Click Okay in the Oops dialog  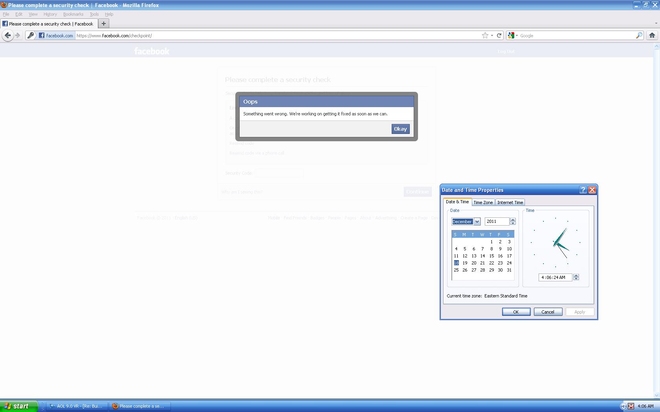click(x=400, y=129)
